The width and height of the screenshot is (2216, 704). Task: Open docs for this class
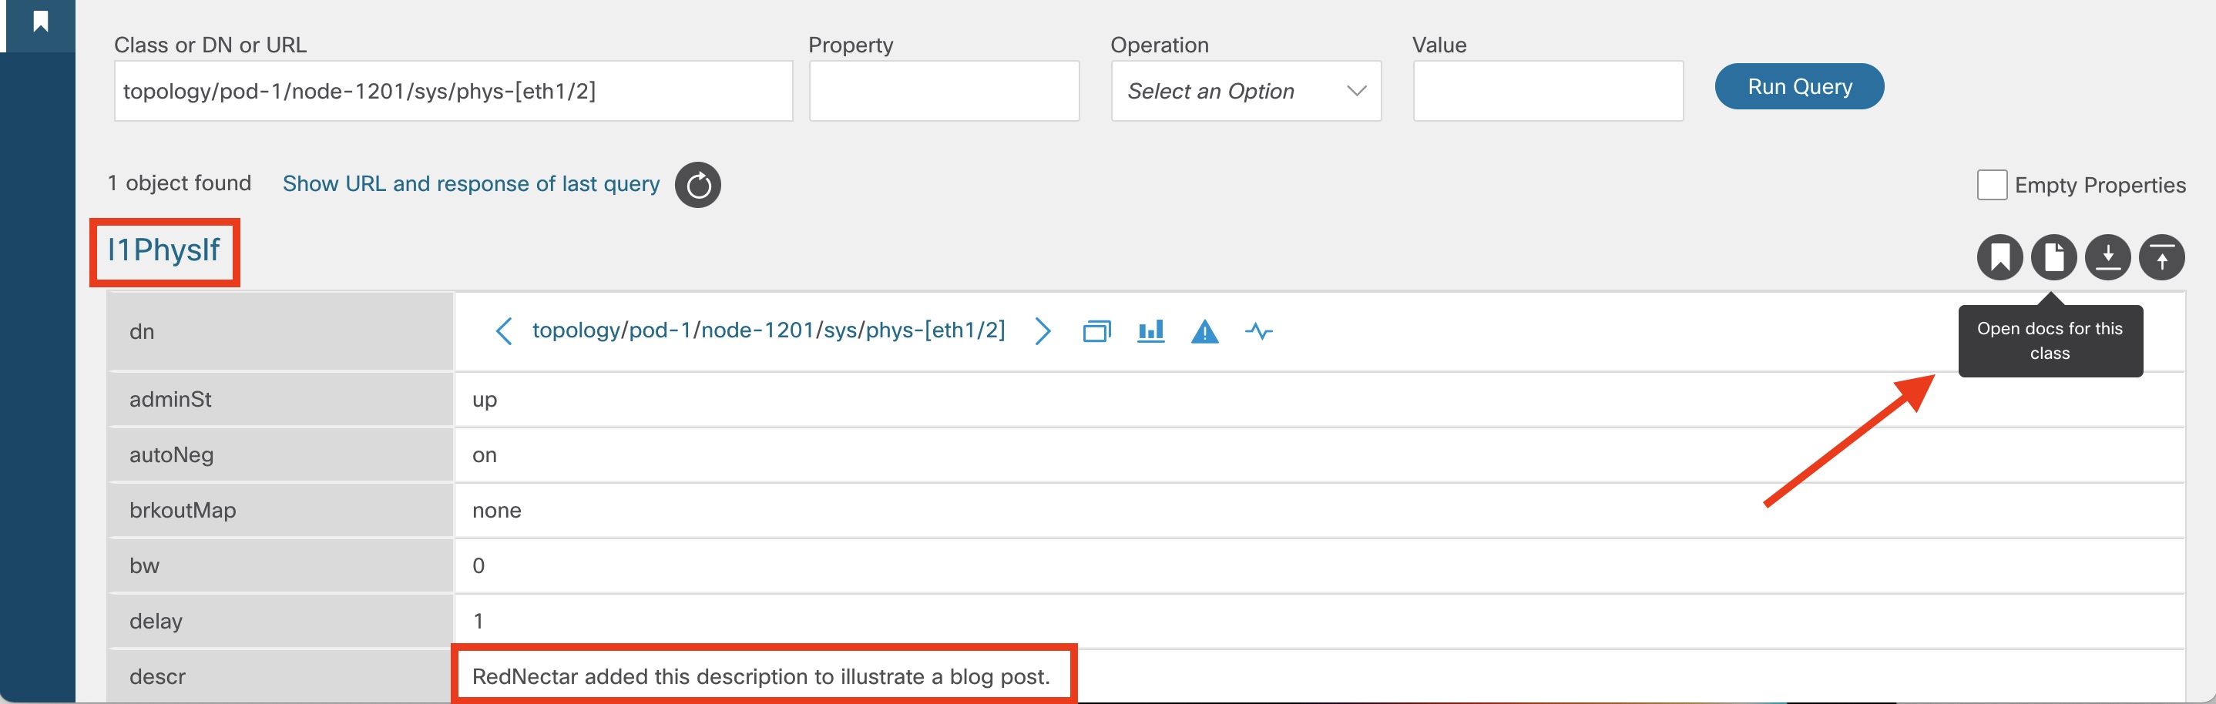(x=2053, y=257)
